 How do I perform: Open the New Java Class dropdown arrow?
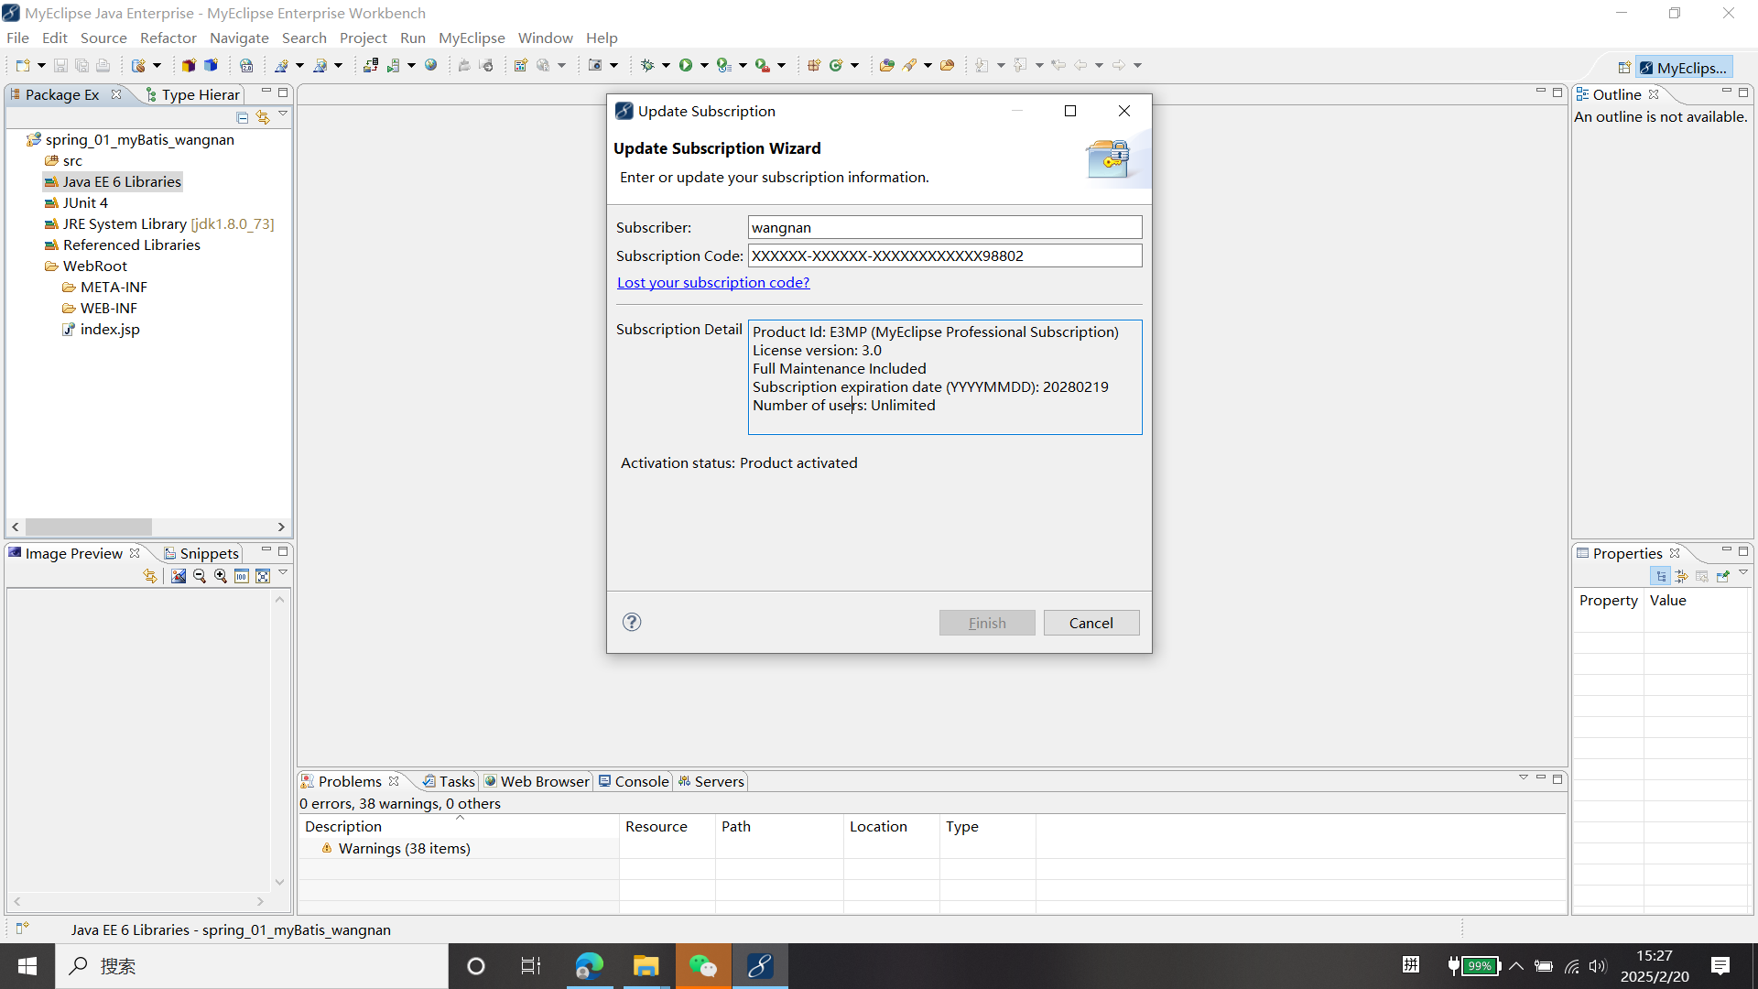coord(854,65)
